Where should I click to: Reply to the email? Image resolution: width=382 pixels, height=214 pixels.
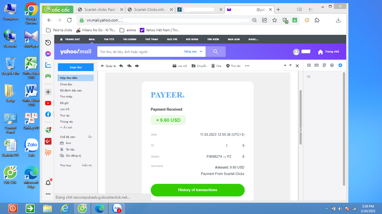point(121,66)
